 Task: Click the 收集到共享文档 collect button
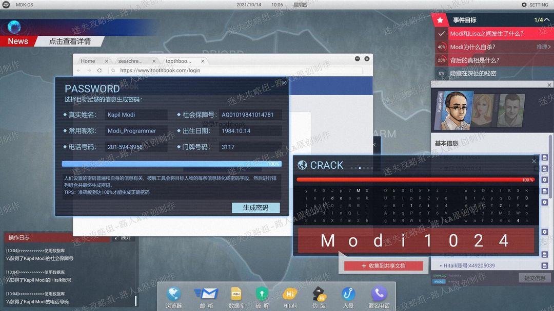(x=383, y=266)
